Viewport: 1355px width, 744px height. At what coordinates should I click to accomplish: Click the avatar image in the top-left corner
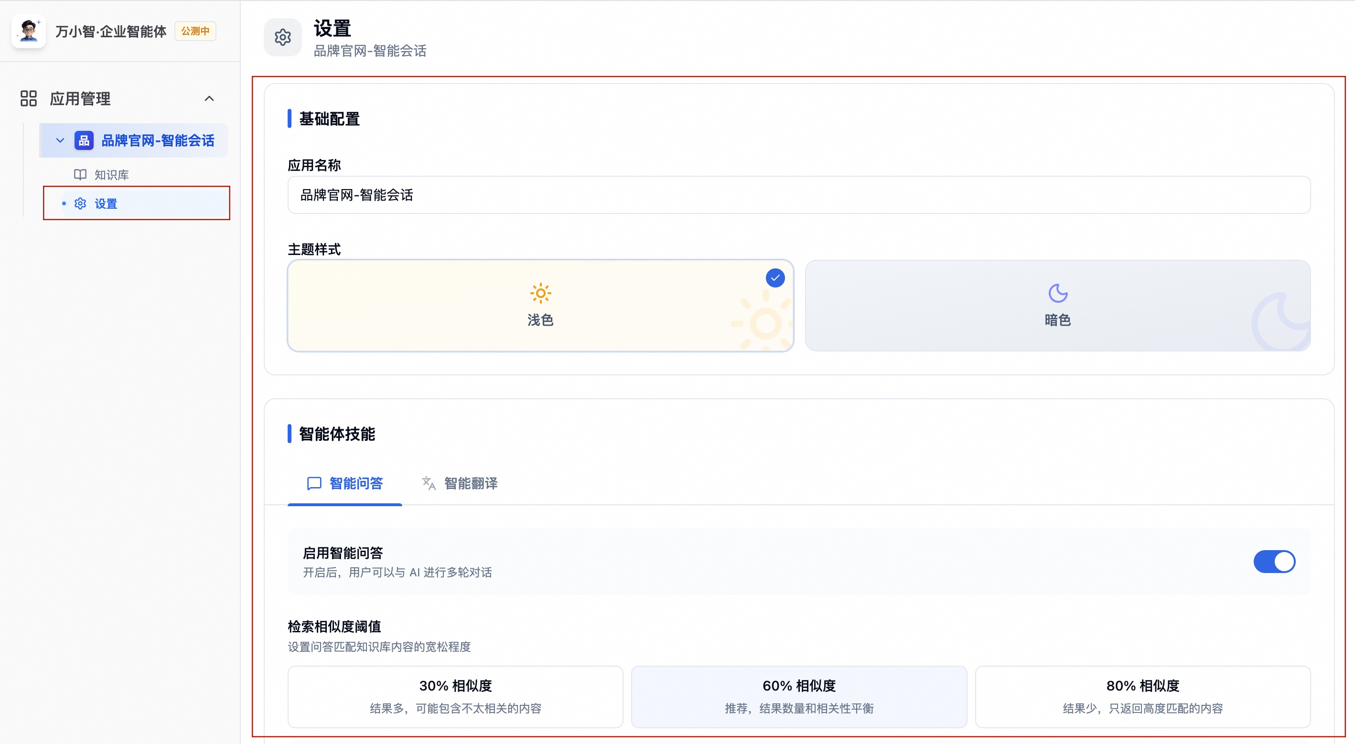28,31
